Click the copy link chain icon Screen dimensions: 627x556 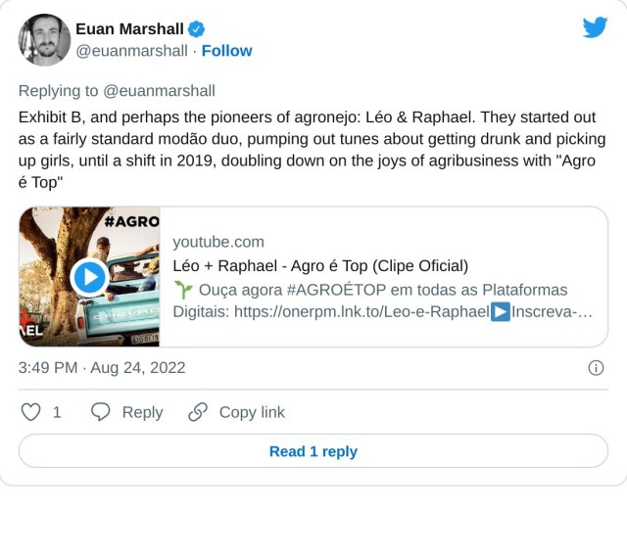pos(198,412)
